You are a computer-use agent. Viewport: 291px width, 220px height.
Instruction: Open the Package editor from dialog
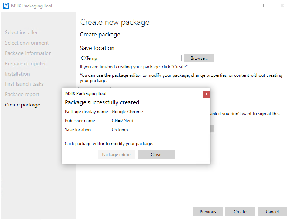tap(117, 155)
